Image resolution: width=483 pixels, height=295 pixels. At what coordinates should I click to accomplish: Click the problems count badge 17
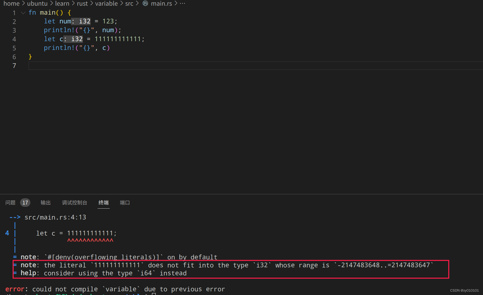[x=25, y=203]
